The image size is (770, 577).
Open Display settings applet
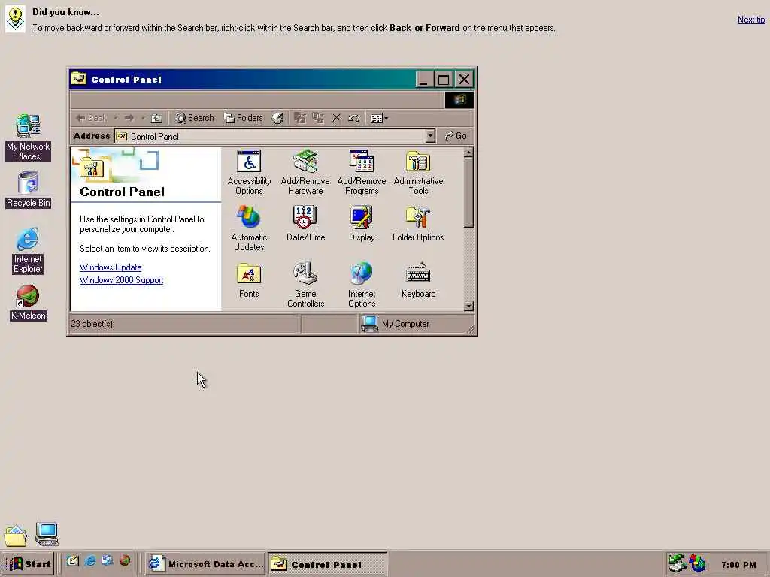coord(362,224)
